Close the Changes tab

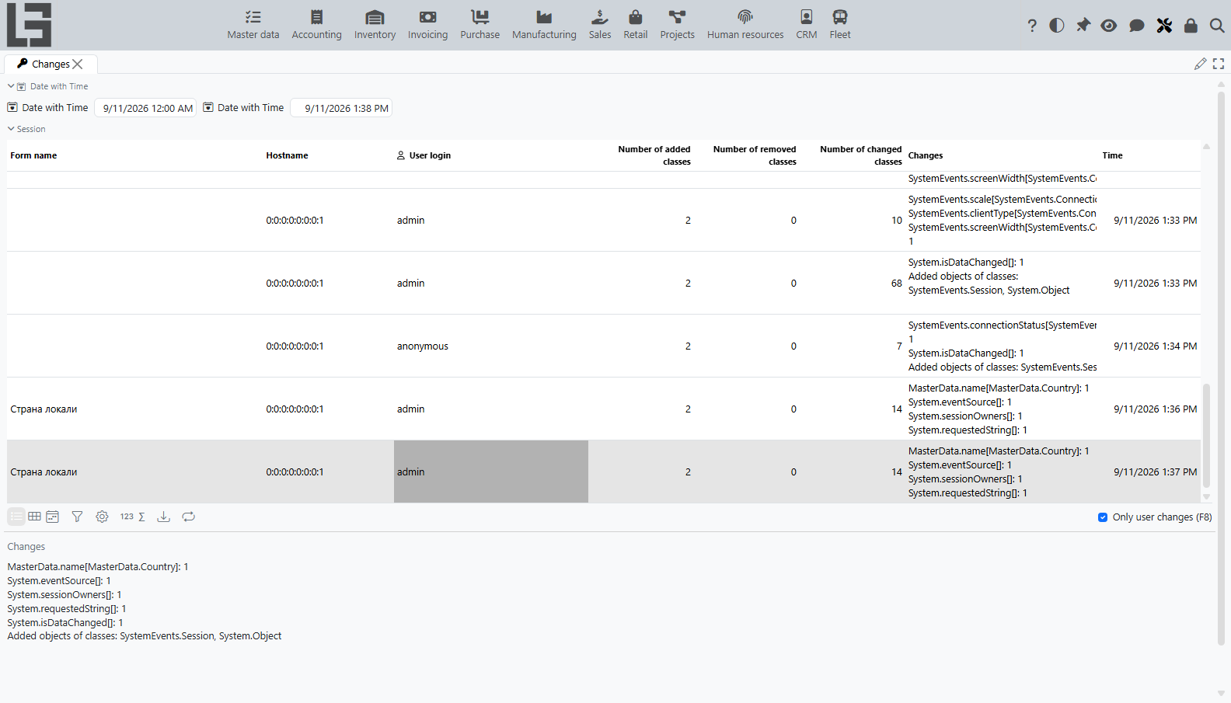click(x=78, y=64)
